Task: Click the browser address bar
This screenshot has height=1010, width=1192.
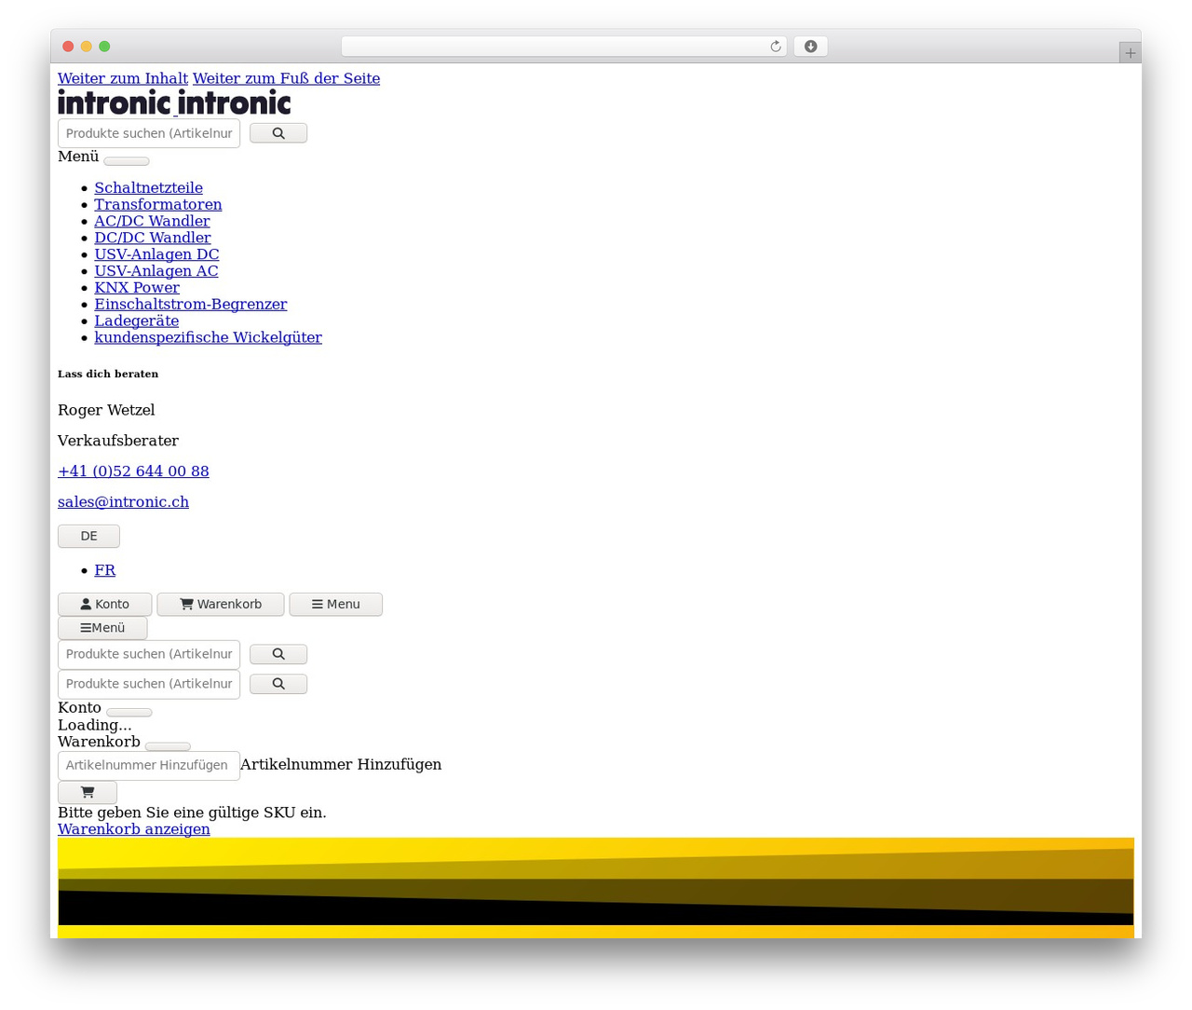Action: coord(564,47)
